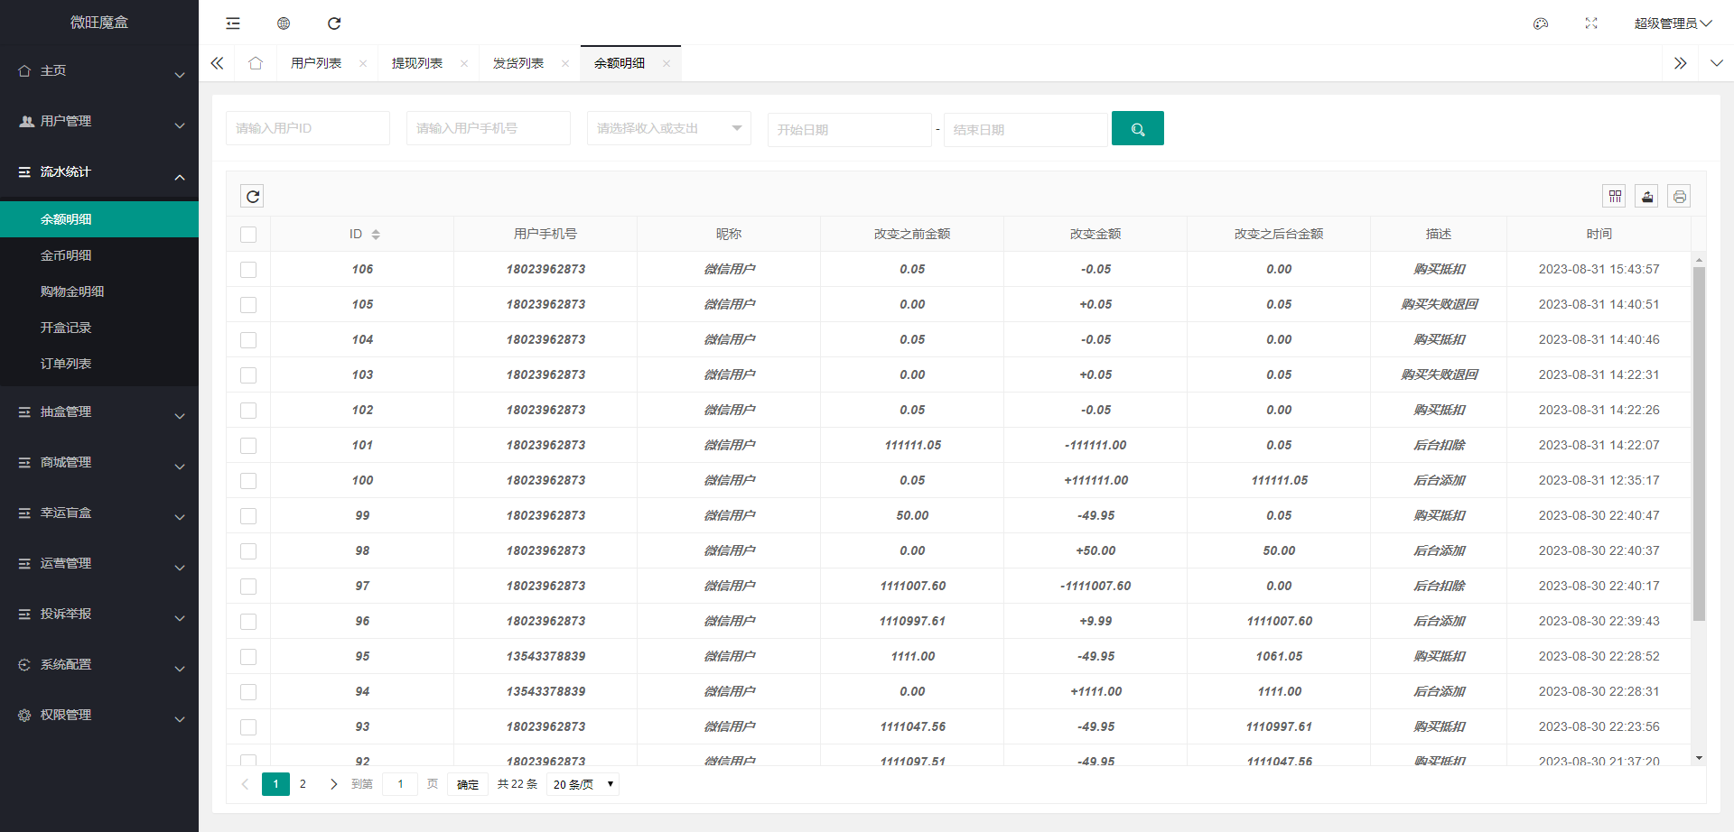Expand the 幸运盲盒 sidebar menu
This screenshot has height=832, width=1734.
point(99,513)
